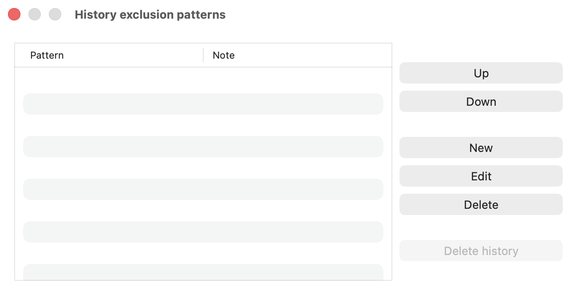Select the third grey shaded table row
The image size is (577, 295).
coord(203,189)
